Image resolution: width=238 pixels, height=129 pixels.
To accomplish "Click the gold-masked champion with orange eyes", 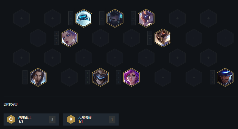I will tap(163, 38).
